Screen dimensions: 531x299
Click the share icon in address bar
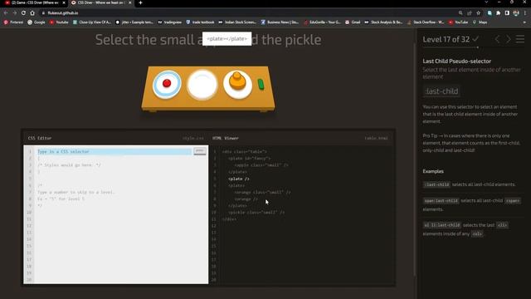tap(470, 13)
